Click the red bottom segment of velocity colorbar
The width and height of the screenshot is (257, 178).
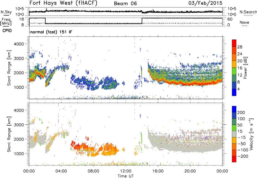pos(234,159)
